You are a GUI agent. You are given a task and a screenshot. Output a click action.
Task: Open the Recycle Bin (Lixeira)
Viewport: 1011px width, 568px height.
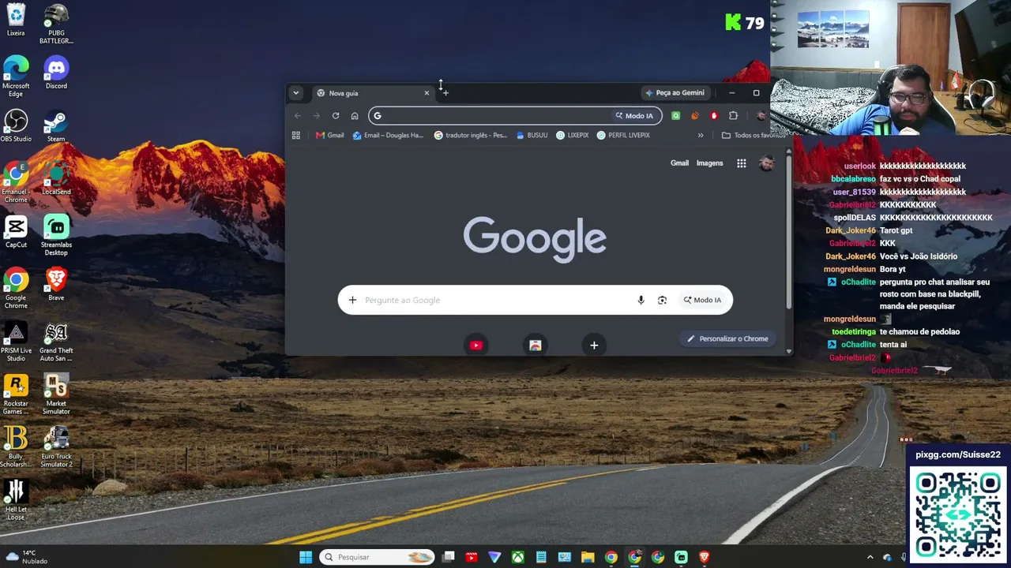[x=16, y=20]
